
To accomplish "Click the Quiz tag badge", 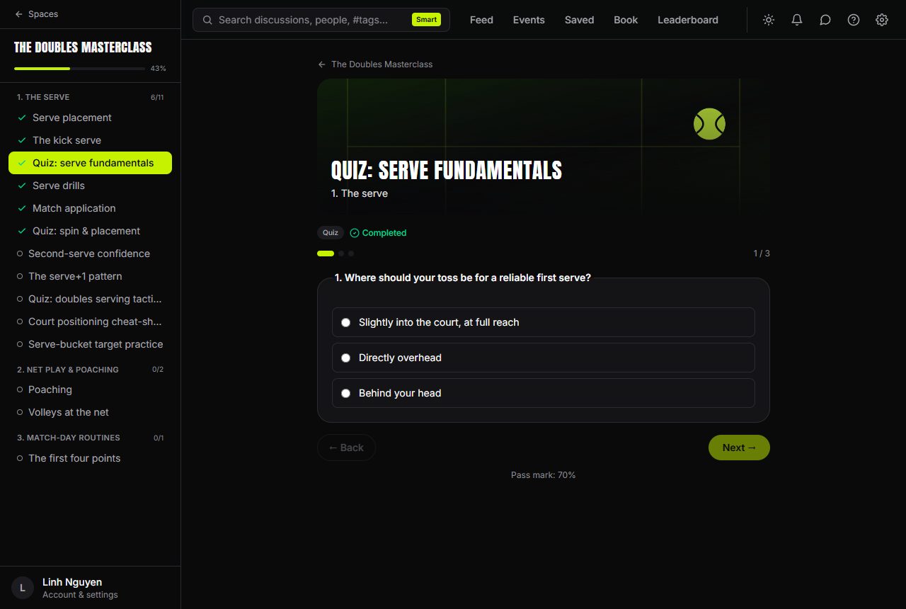I will tap(331, 233).
